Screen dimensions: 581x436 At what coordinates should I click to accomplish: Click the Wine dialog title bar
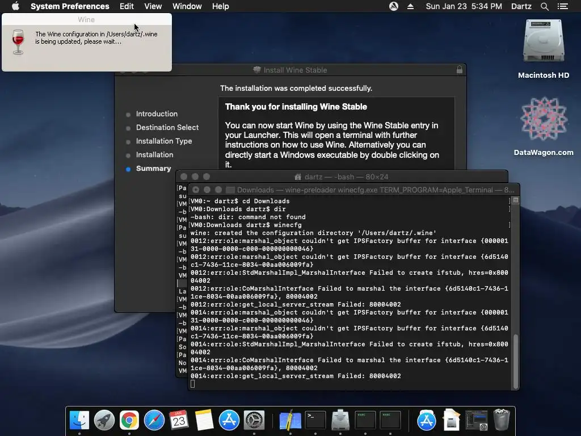pos(86,19)
